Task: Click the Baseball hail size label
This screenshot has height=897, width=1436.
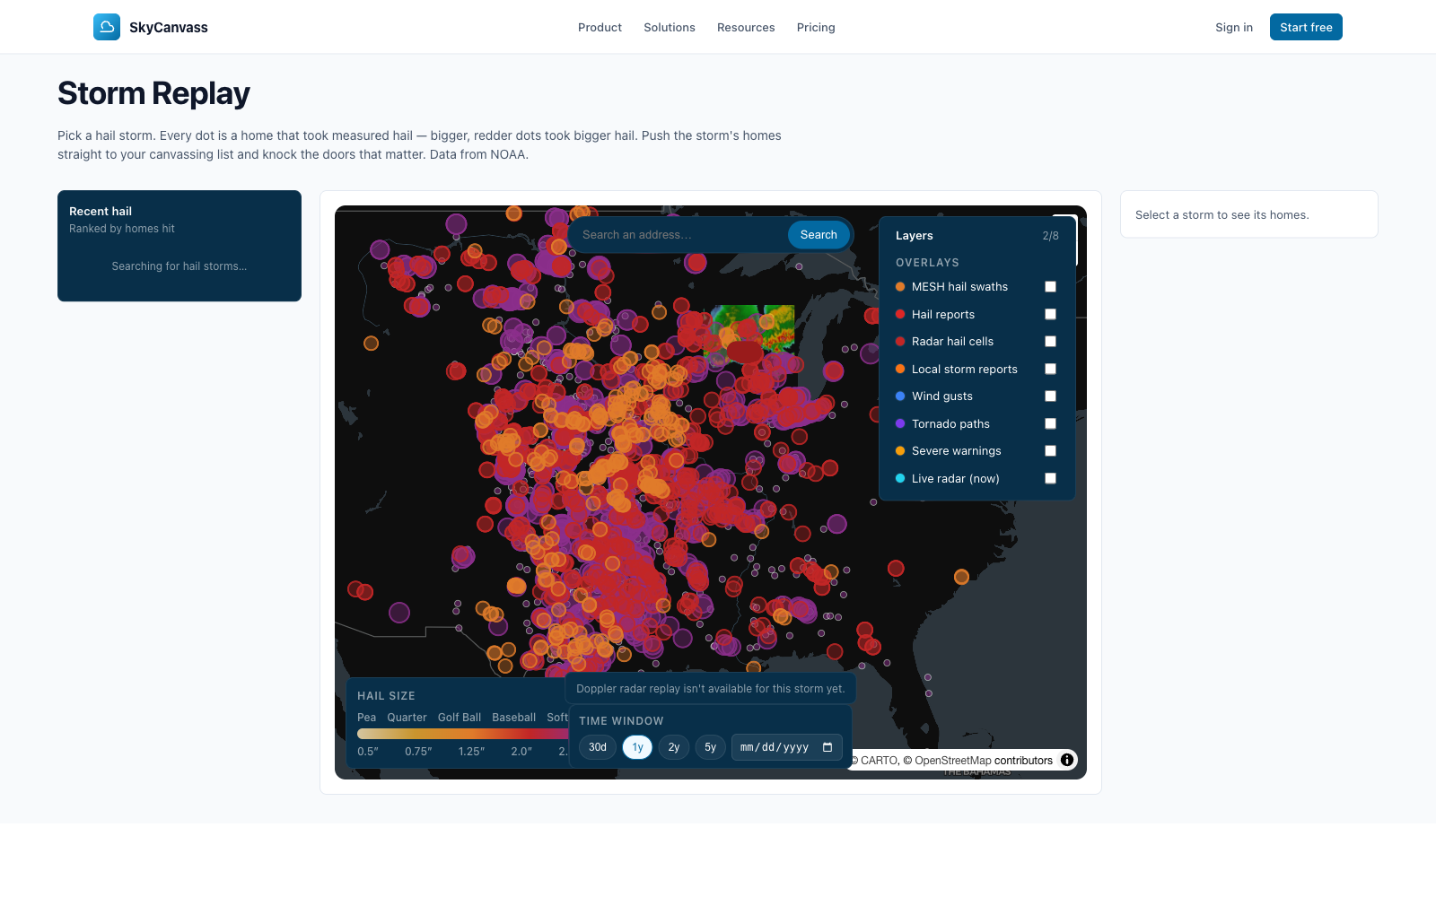Action: click(514, 718)
